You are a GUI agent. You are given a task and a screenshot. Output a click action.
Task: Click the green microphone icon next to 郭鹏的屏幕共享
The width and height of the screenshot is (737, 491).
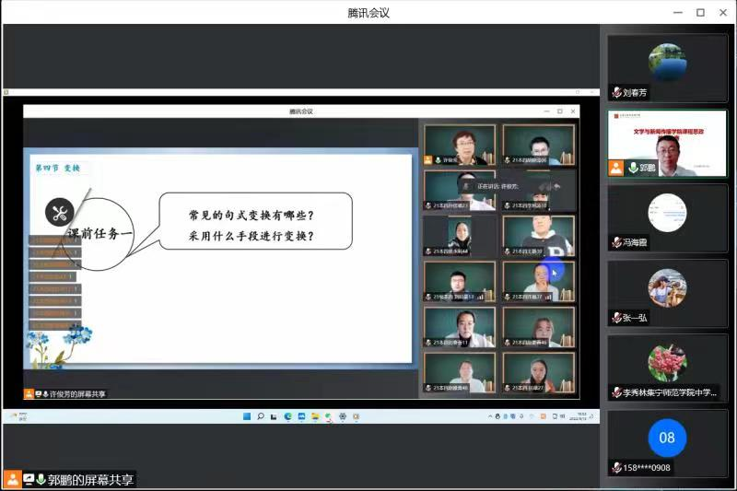pos(41,479)
